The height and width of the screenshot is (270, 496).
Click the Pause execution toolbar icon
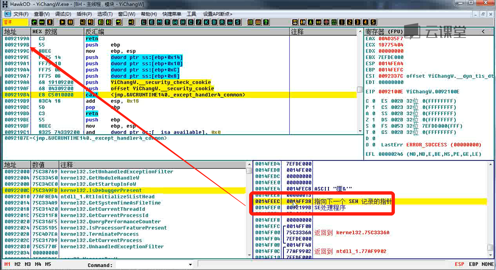coord(70,22)
